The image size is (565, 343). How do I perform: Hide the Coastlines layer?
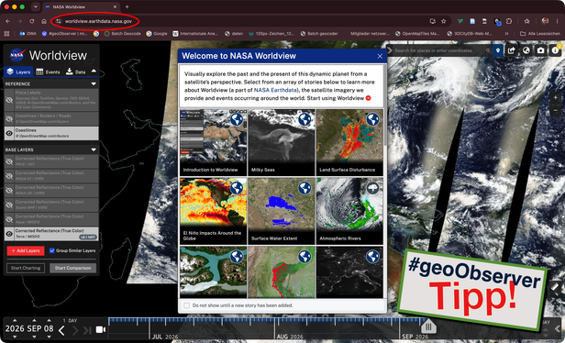point(9,133)
